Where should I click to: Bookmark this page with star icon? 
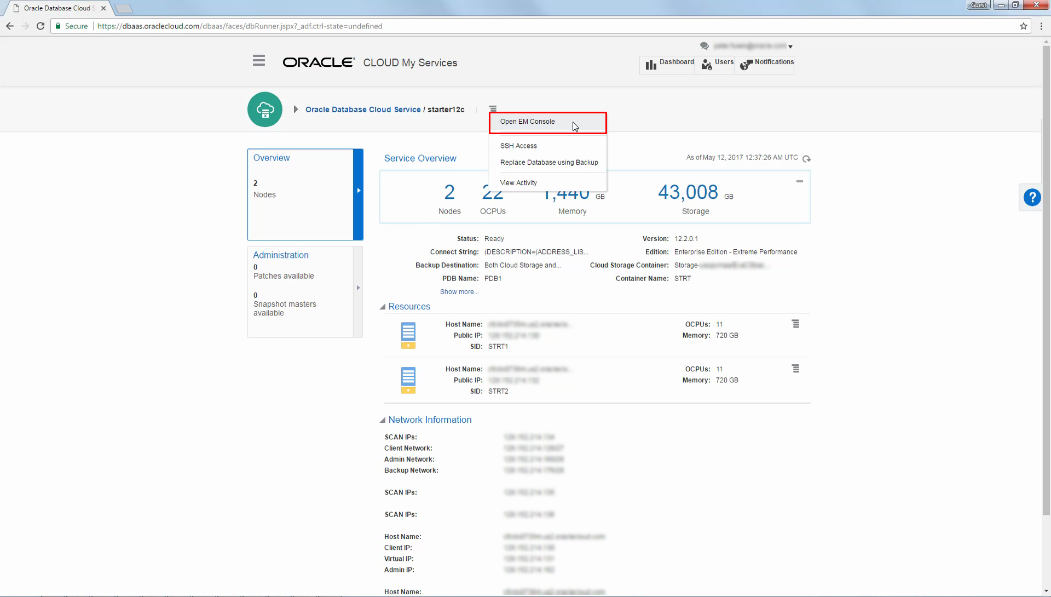pos(1023,26)
